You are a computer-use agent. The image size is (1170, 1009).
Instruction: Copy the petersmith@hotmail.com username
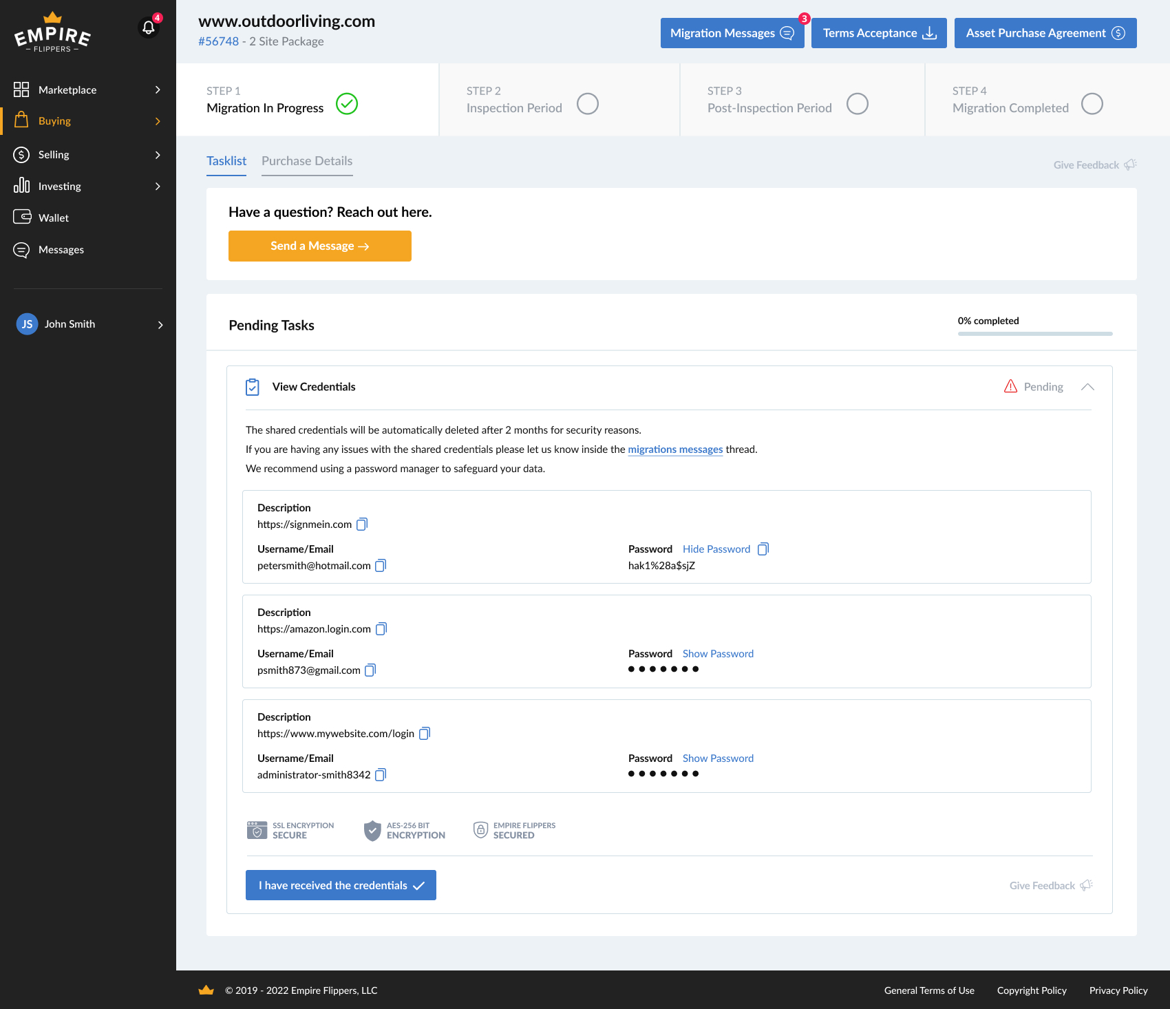pos(381,566)
